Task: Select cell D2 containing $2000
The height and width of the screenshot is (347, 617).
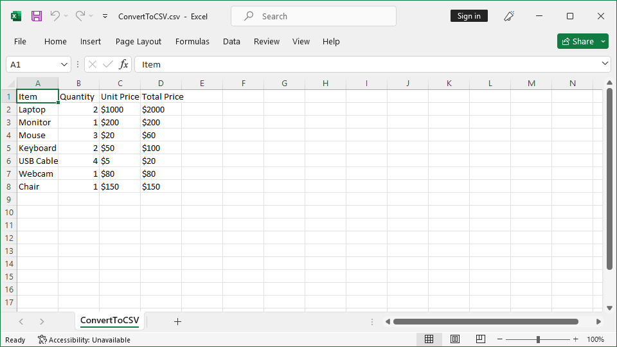Action: pos(161,109)
